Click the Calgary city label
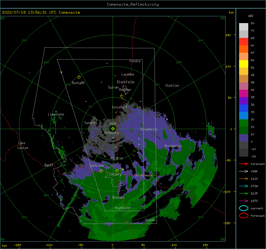Screen dimensions: 266x249 point(115,174)
